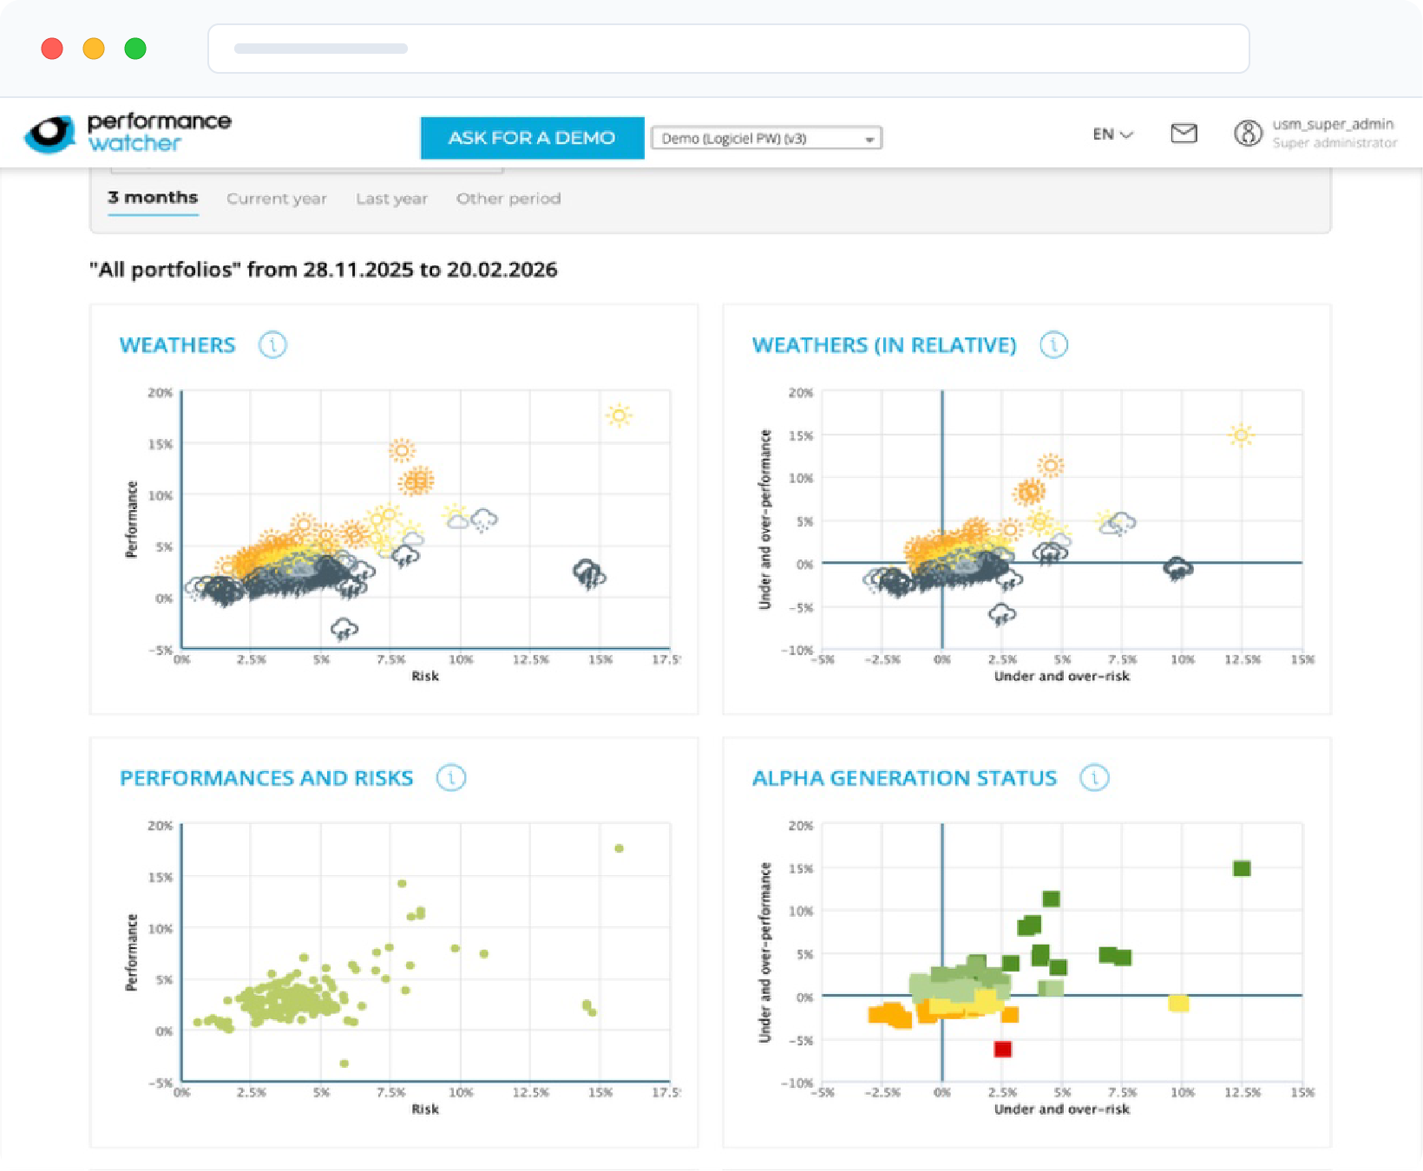Click info icon beside Weathers (In Relative)
This screenshot has height=1171, width=1423.
tap(1053, 345)
